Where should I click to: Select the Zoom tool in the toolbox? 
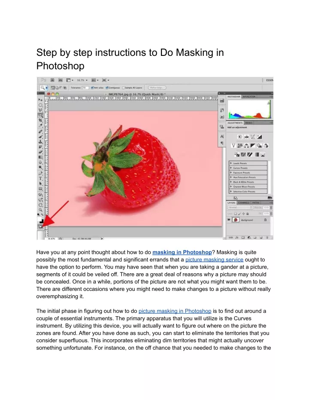tap(40, 210)
